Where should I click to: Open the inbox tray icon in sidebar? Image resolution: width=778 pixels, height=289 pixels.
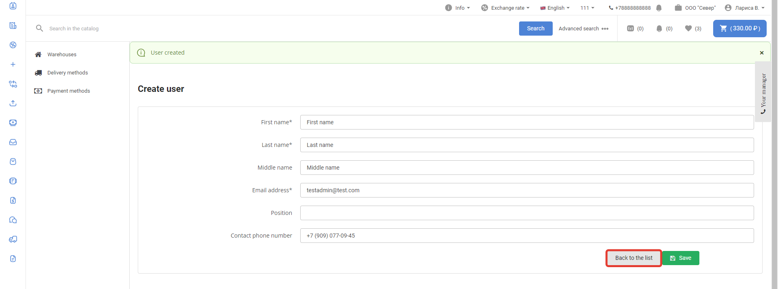pos(13,142)
